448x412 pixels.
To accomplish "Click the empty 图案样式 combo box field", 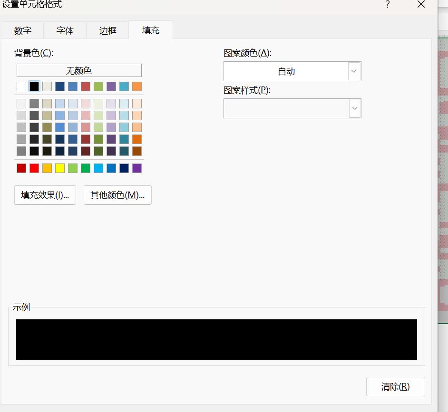I will click(x=292, y=108).
